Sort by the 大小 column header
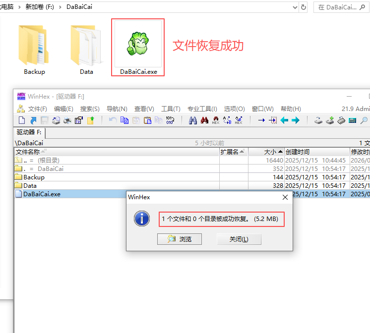The width and height of the screenshot is (370, 333). click(266, 152)
